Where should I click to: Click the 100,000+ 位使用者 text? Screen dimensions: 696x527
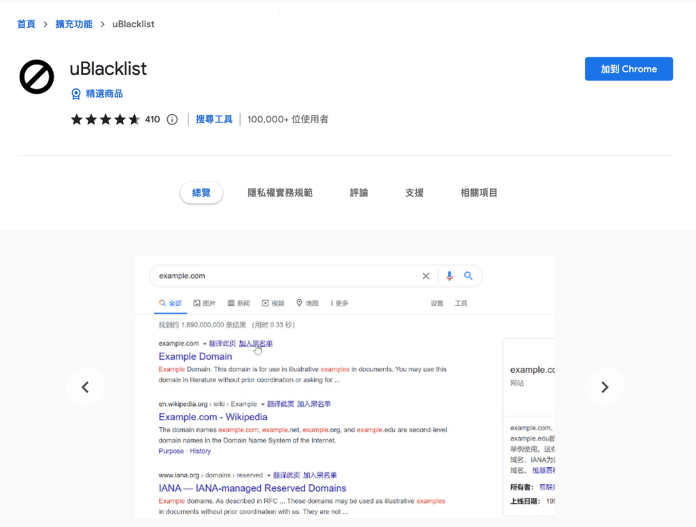click(x=288, y=120)
